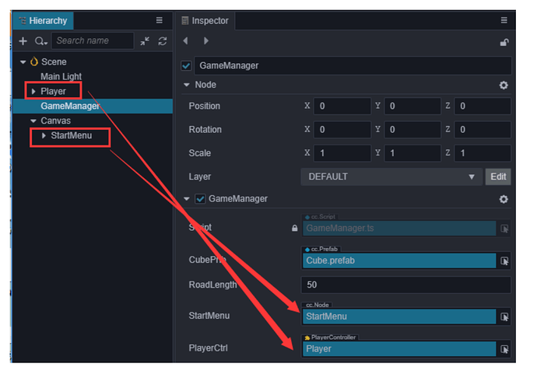Click the Scale label
This screenshot has height=381, width=537.
coord(200,153)
